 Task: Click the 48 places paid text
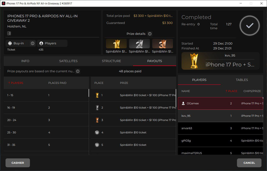(130, 71)
